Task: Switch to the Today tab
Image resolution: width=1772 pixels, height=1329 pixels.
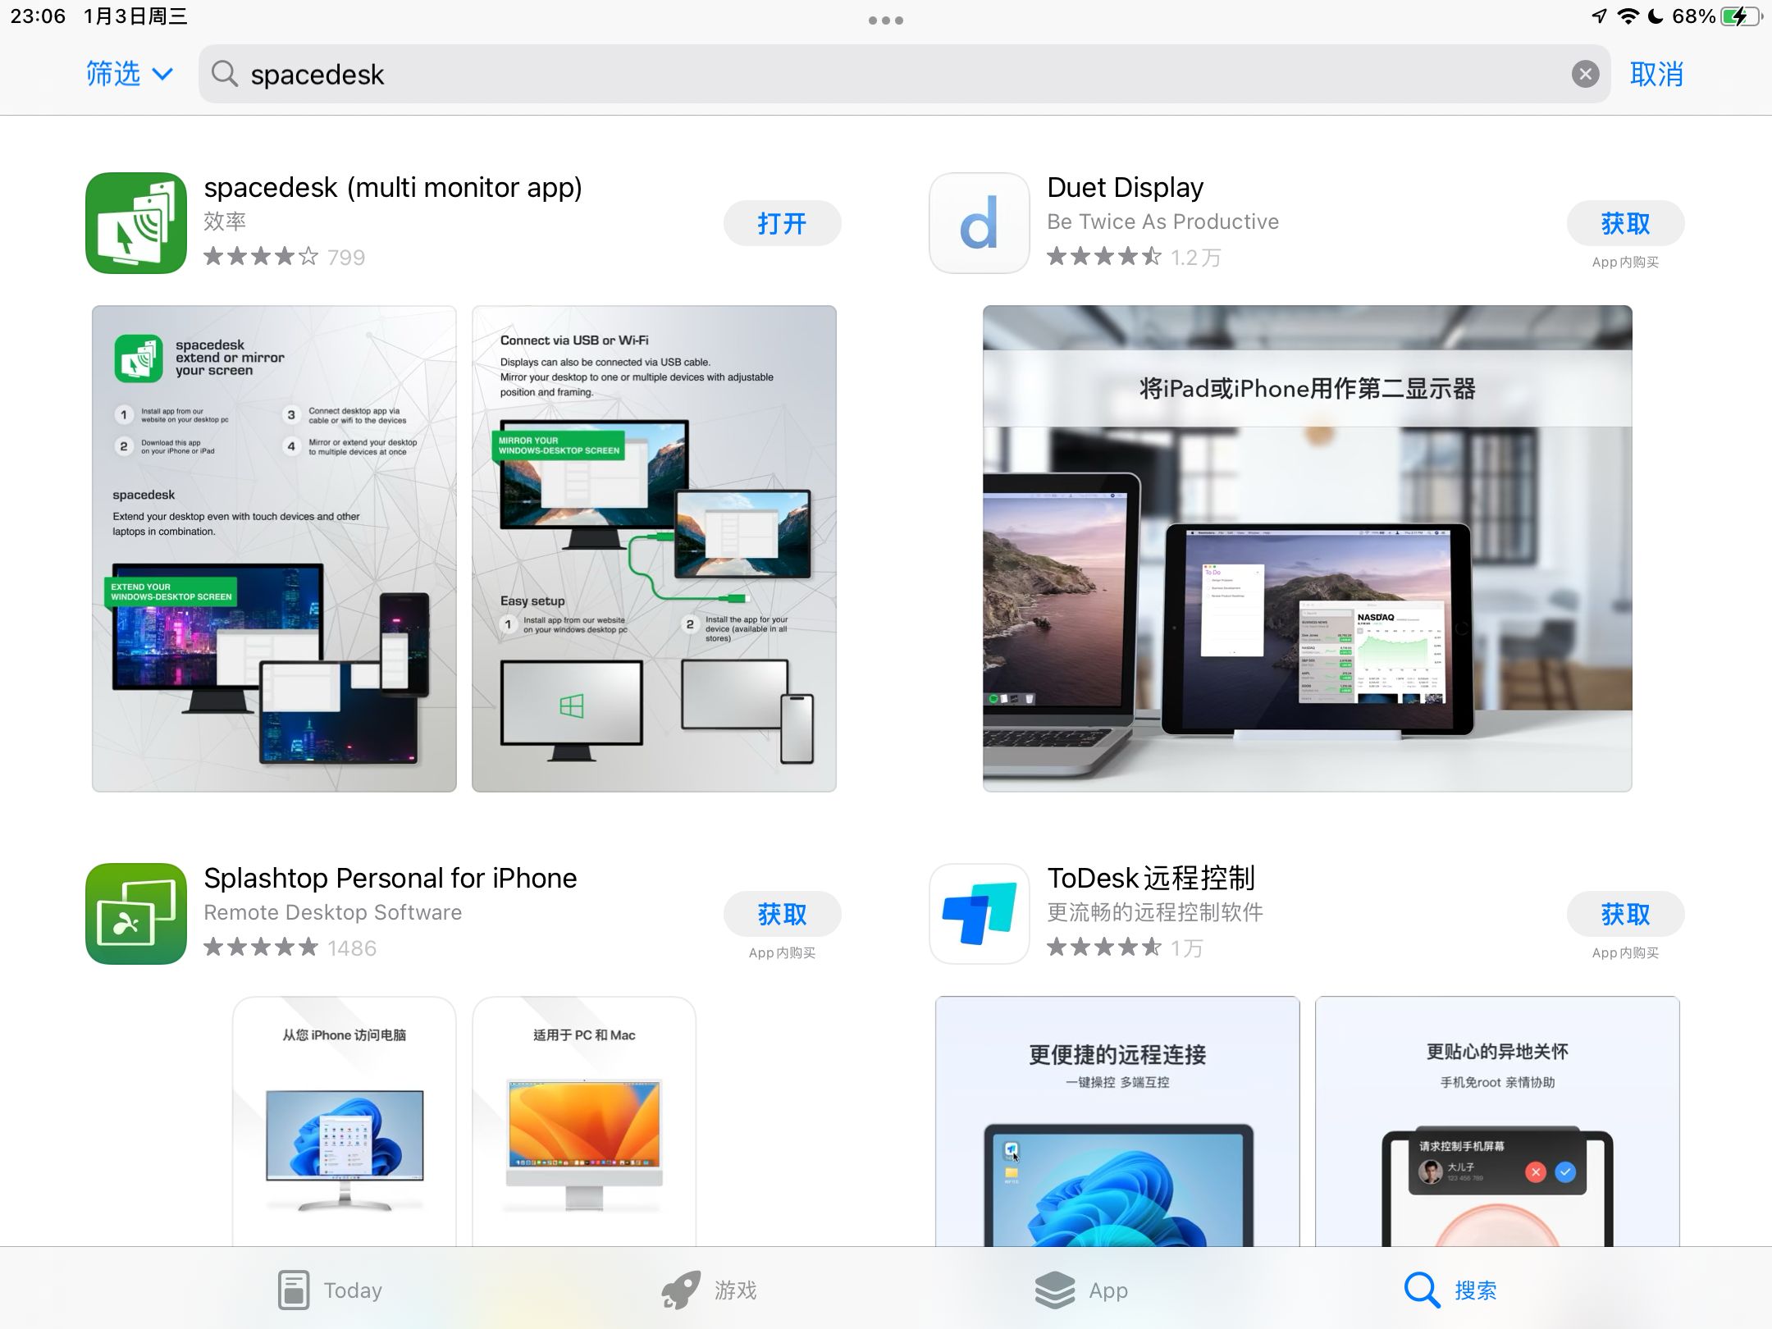Action: pos(330,1290)
